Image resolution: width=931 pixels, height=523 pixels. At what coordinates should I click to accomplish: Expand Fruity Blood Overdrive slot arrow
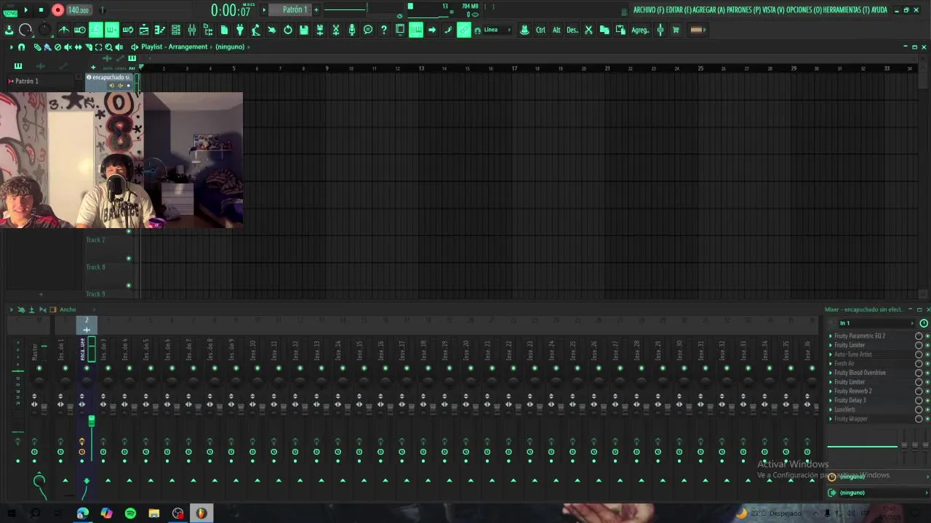coord(831,373)
